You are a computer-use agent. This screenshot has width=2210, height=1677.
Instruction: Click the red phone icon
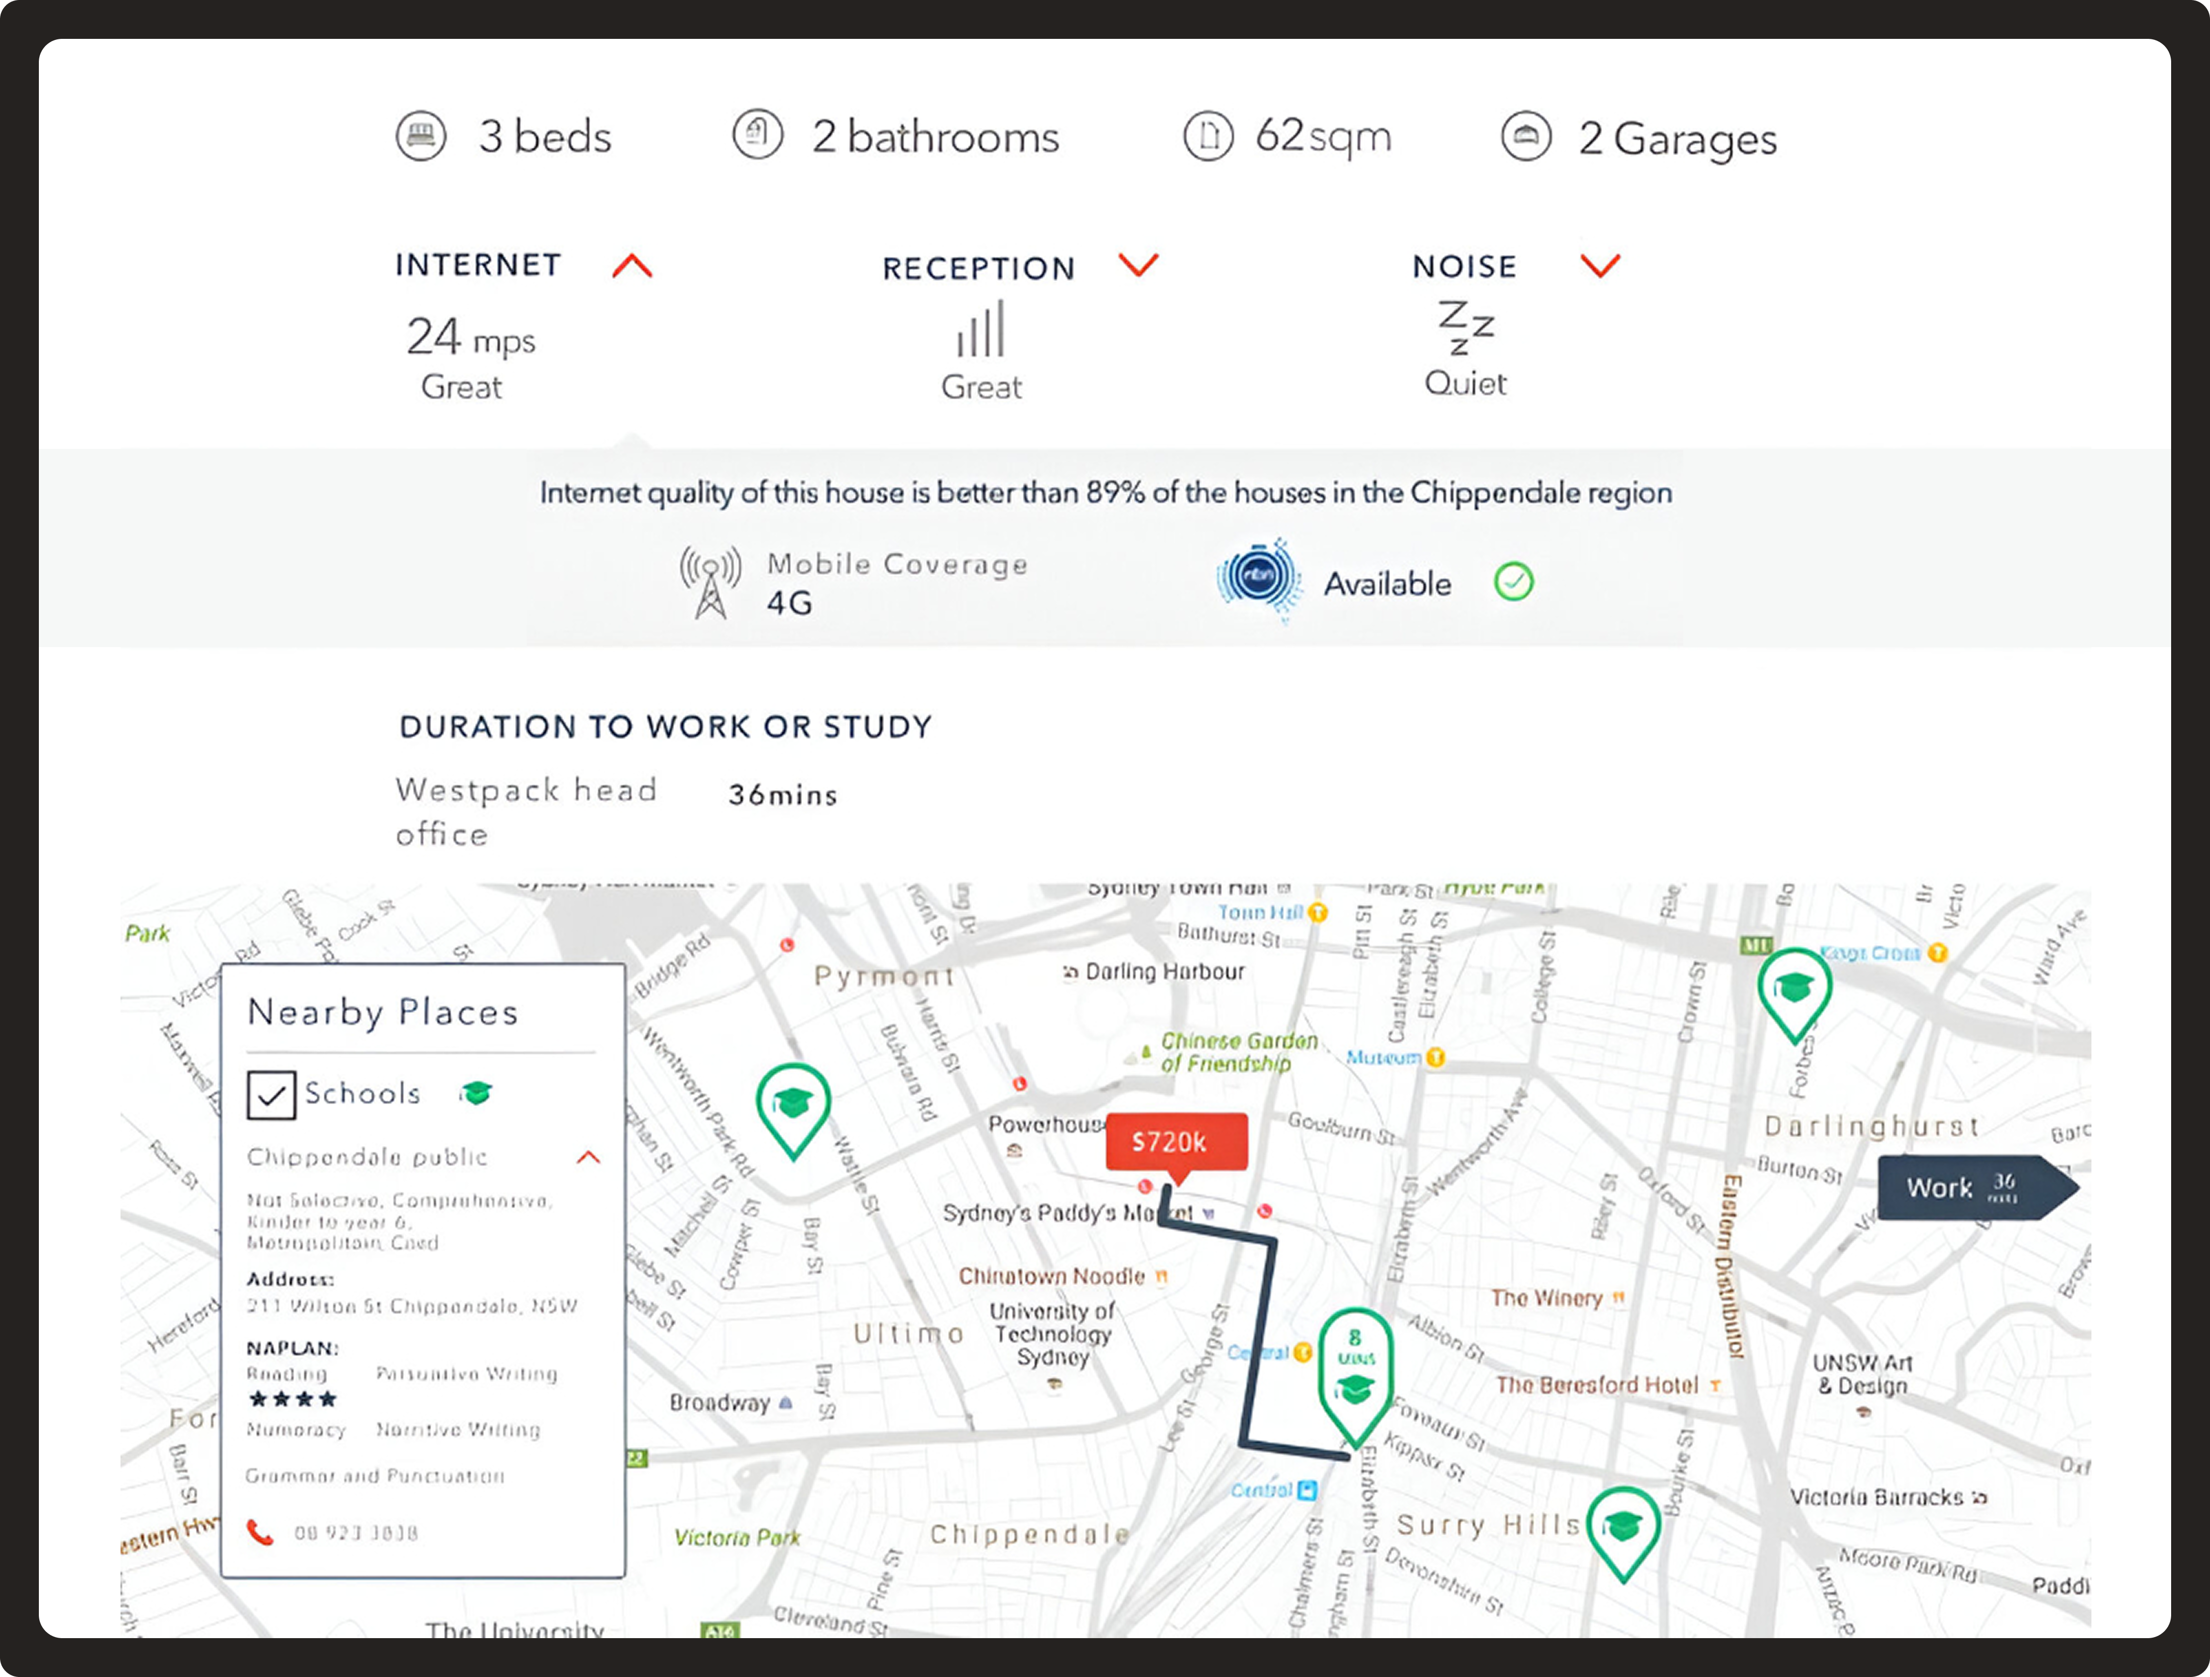[260, 1531]
